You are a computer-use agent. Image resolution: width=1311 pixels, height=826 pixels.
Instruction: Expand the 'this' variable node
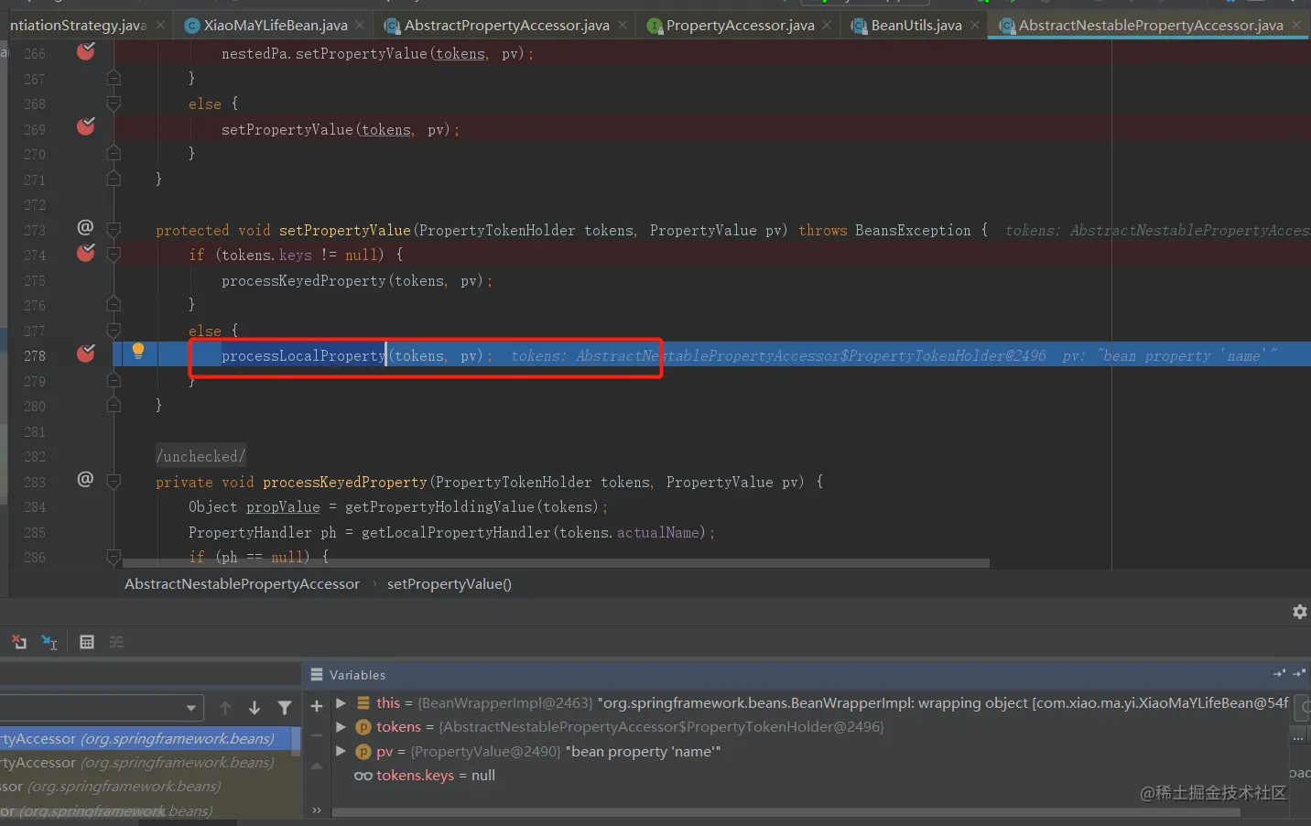pos(341,703)
